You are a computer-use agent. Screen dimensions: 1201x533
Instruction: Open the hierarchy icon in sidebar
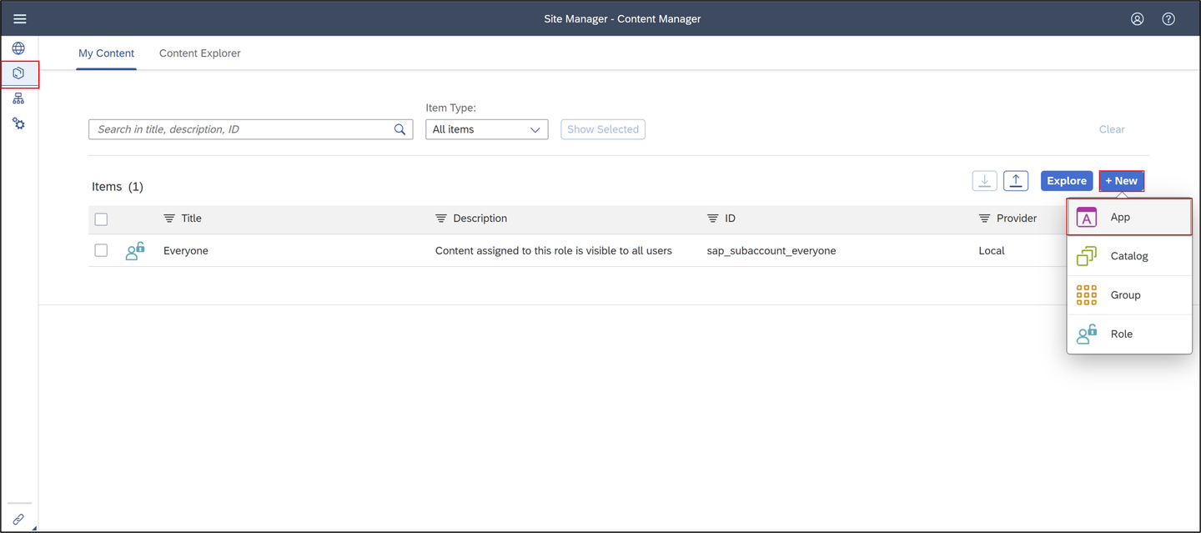(18, 98)
